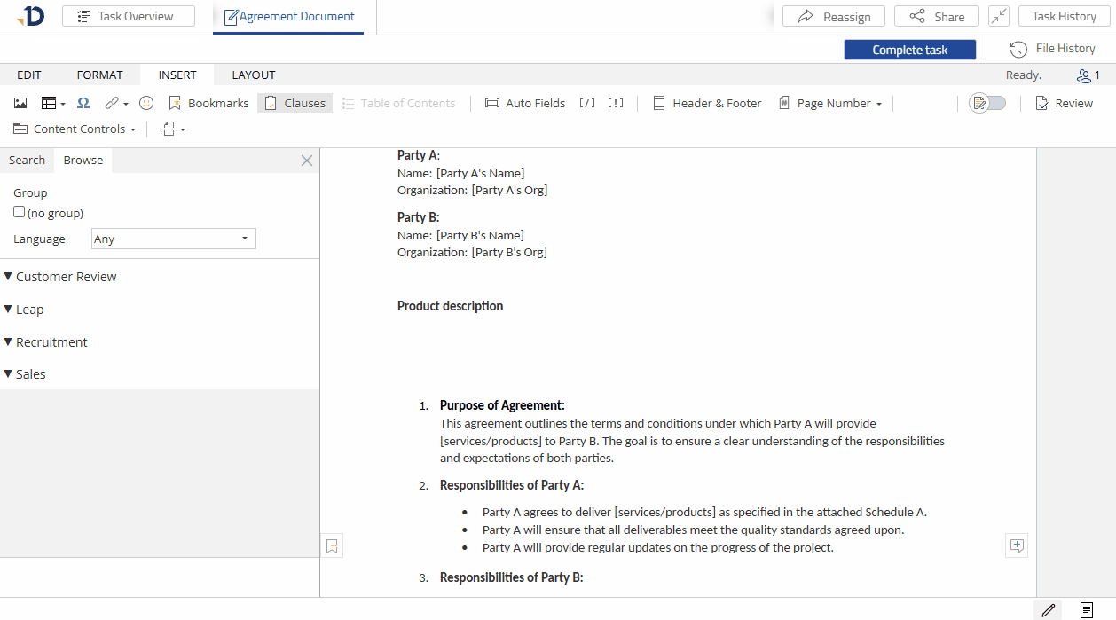Open the Content Controls dropdown
1116x620 pixels.
tap(75, 129)
